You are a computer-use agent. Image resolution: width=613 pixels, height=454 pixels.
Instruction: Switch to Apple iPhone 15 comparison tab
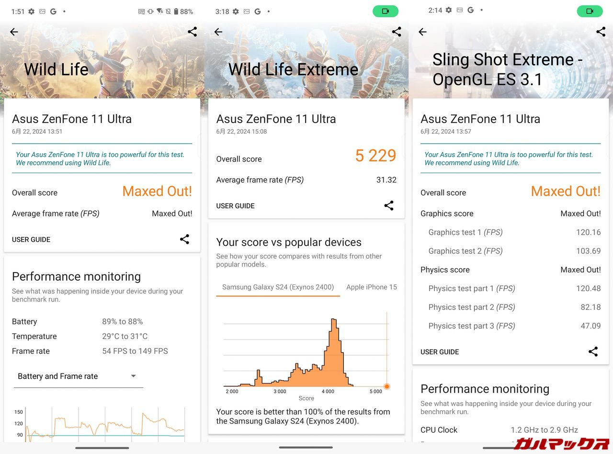click(x=372, y=287)
